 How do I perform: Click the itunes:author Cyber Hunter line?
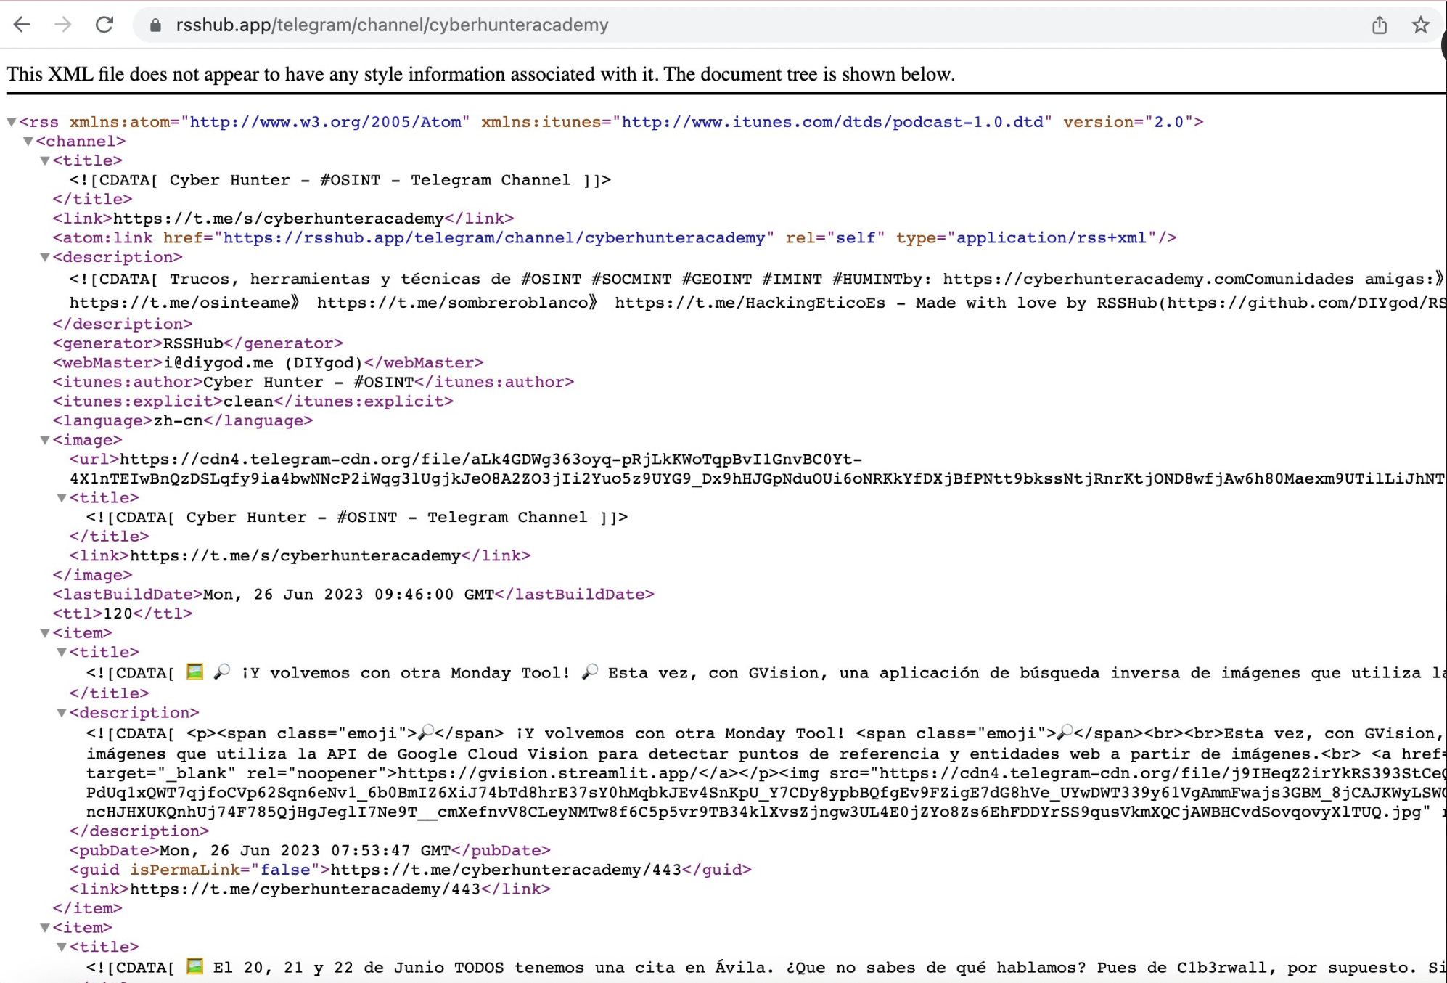[313, 382]
